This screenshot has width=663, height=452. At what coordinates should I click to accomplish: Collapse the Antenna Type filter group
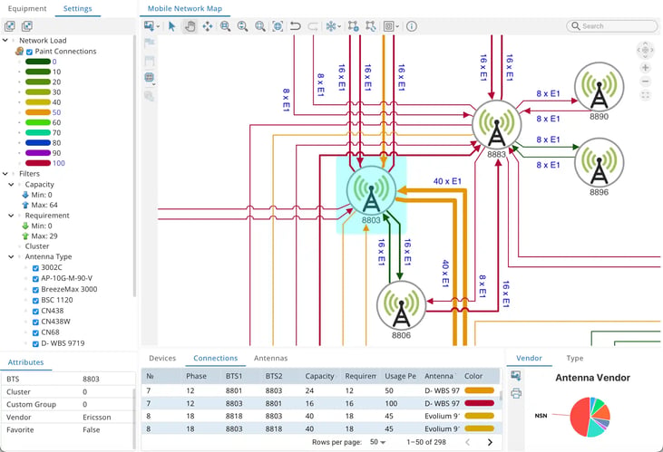pos(12,257)
